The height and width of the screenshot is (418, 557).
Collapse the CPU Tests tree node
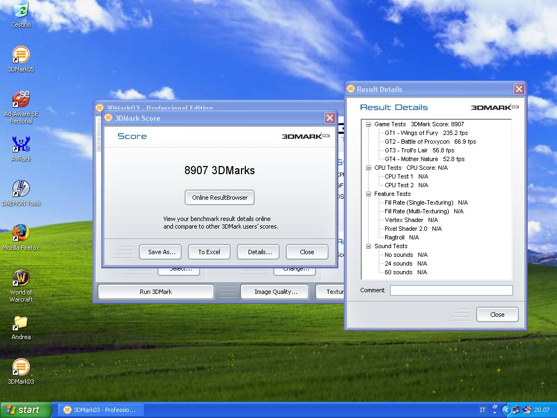[368, 168]
